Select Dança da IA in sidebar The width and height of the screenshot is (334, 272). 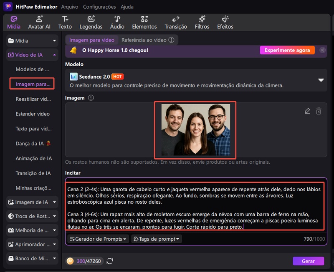pyautogui.click(x=33, y=144)
